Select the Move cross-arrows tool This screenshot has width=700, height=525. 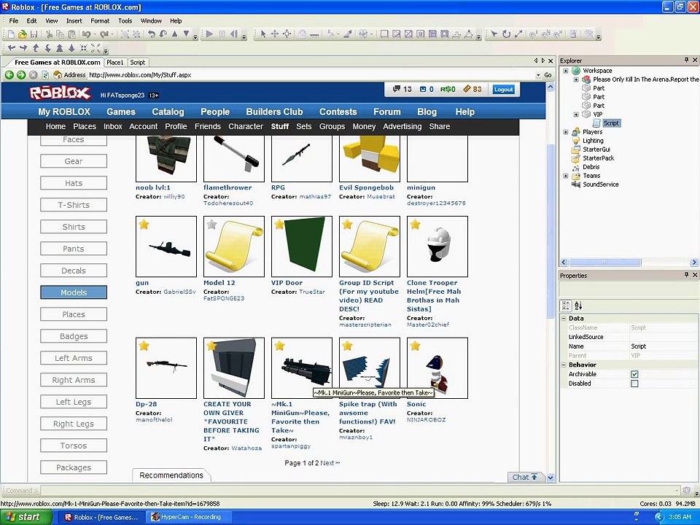pos(275,34)
